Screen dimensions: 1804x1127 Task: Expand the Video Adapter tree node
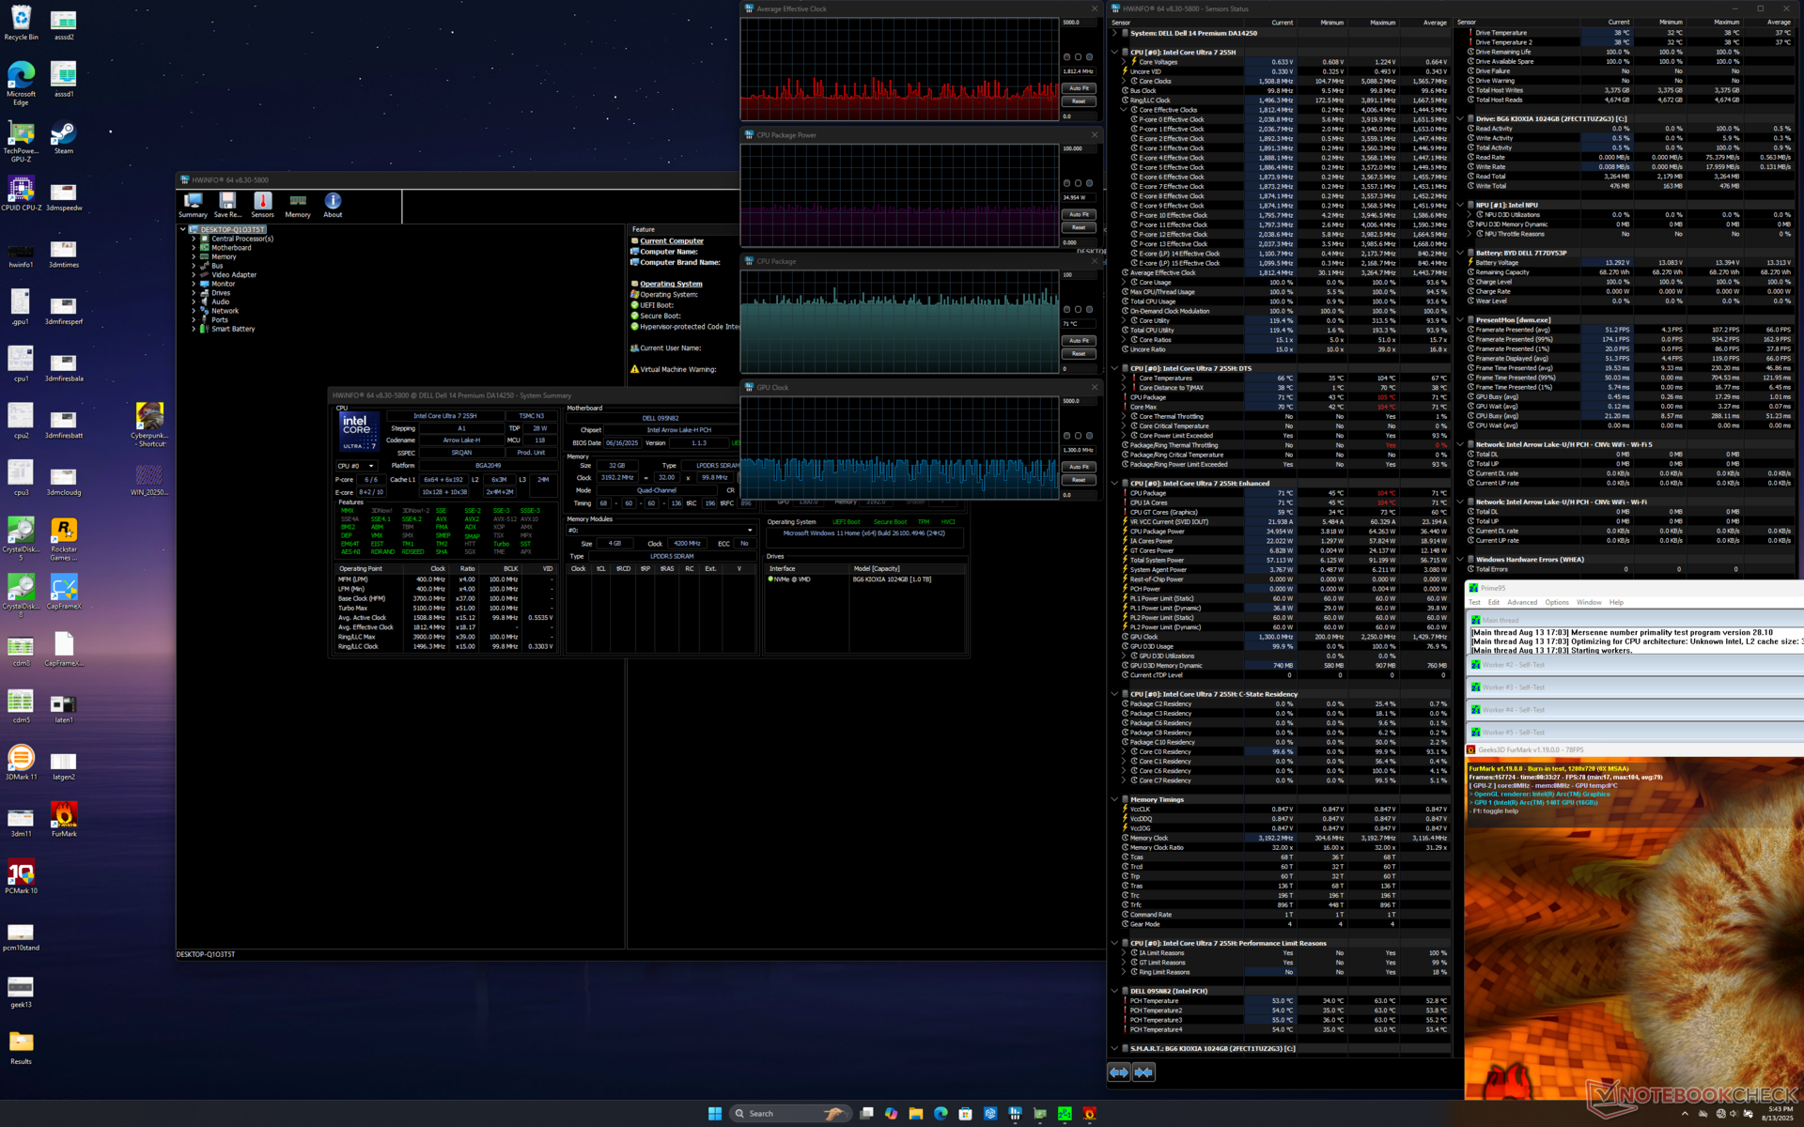click(194, 275)
